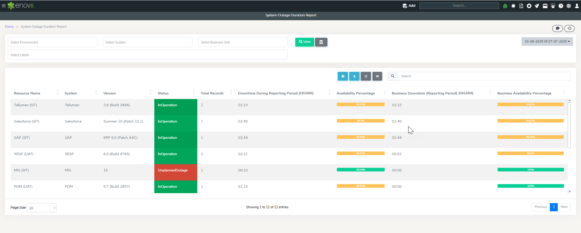Click the grey building icon button beside View
The height and width of the screenshot is (233, 581).
(321, 42)
